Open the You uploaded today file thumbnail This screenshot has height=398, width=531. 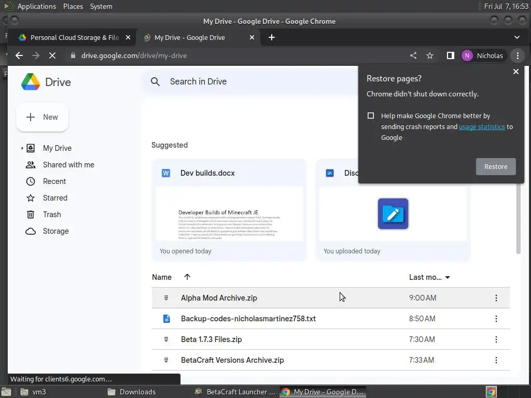tap(393, 214)
